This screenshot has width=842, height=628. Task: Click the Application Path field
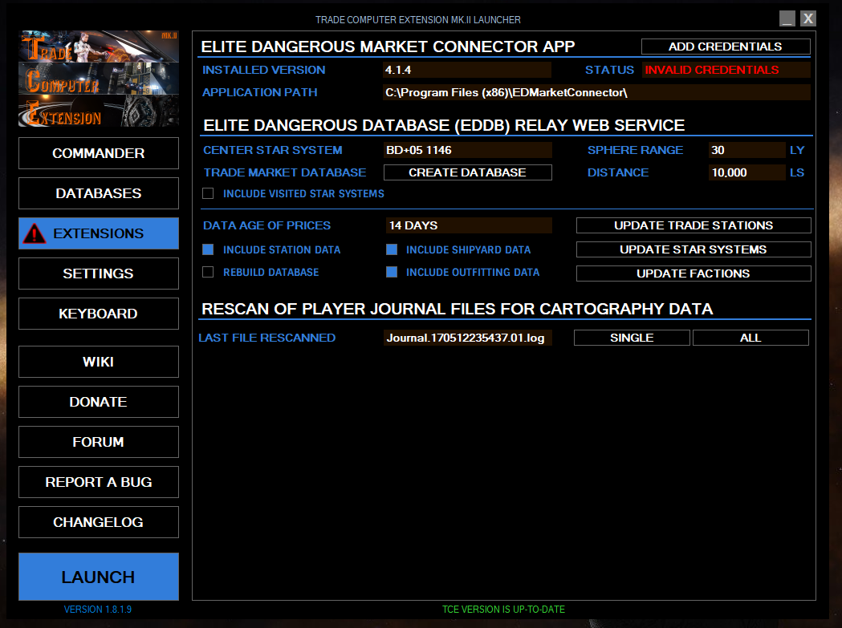[596, 92]
